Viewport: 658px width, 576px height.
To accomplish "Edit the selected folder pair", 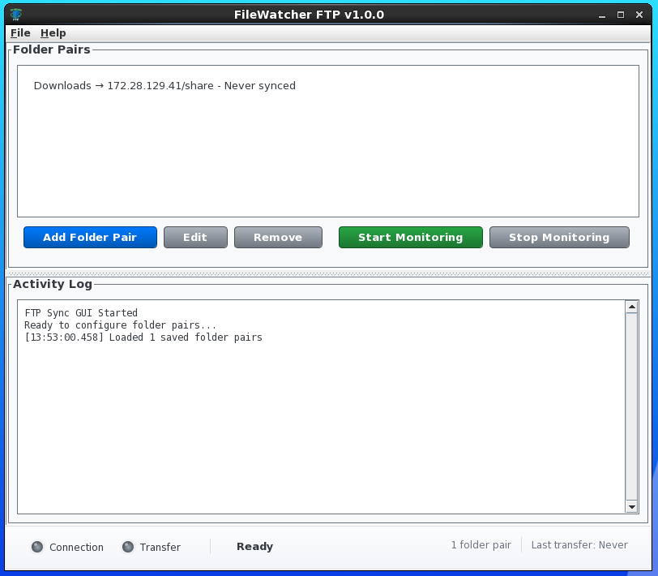I will coord(195,238).
